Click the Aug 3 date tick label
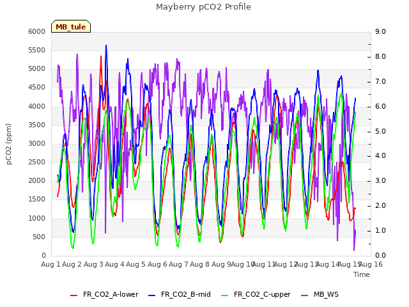 coord(93,264)
